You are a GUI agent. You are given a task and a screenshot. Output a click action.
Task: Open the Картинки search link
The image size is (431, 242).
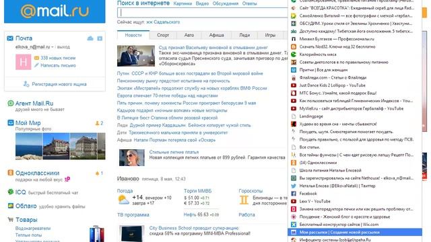(x=183, y=3)
